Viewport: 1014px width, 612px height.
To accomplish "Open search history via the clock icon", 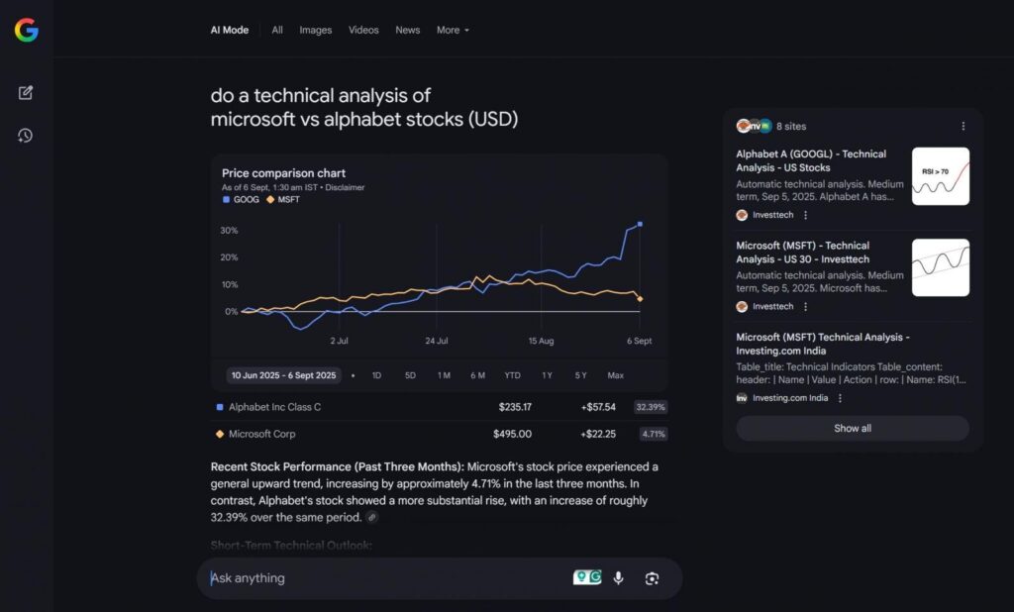I will tap(25, 135).
